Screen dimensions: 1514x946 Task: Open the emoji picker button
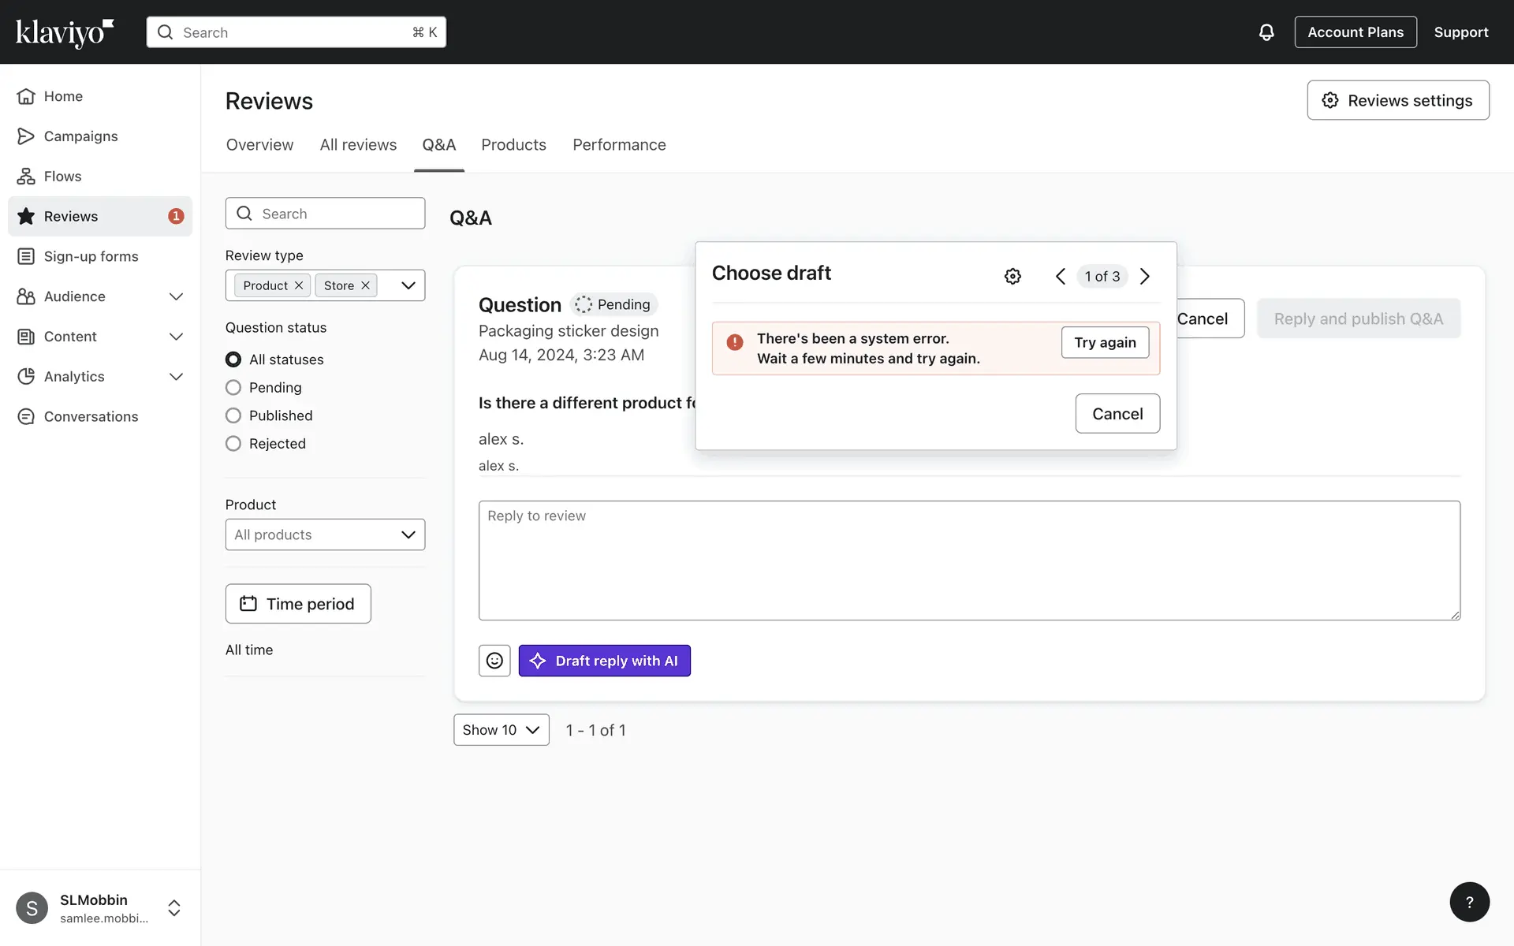(x=494, y=661)
